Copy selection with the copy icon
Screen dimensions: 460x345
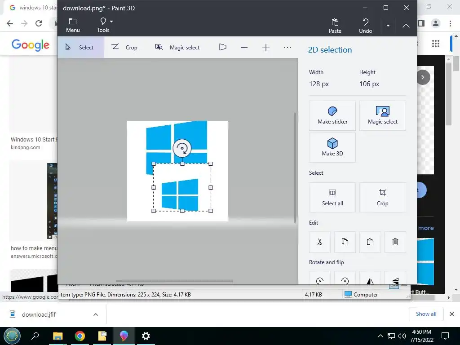coord(345,242)
